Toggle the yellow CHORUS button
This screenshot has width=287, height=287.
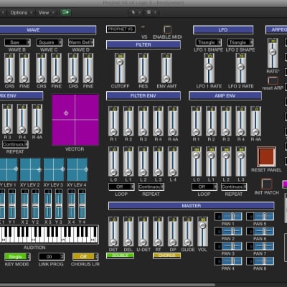(166, 255)
